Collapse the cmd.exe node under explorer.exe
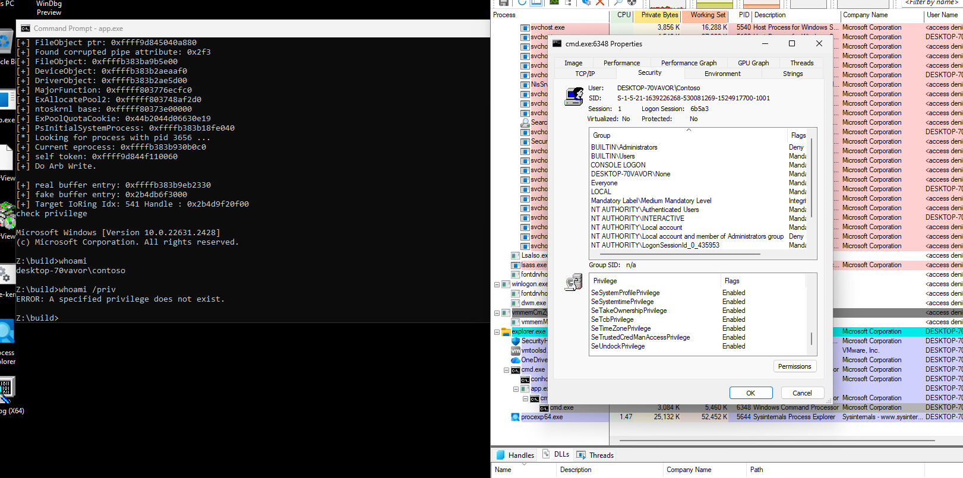963x478 pixels. 506,369
